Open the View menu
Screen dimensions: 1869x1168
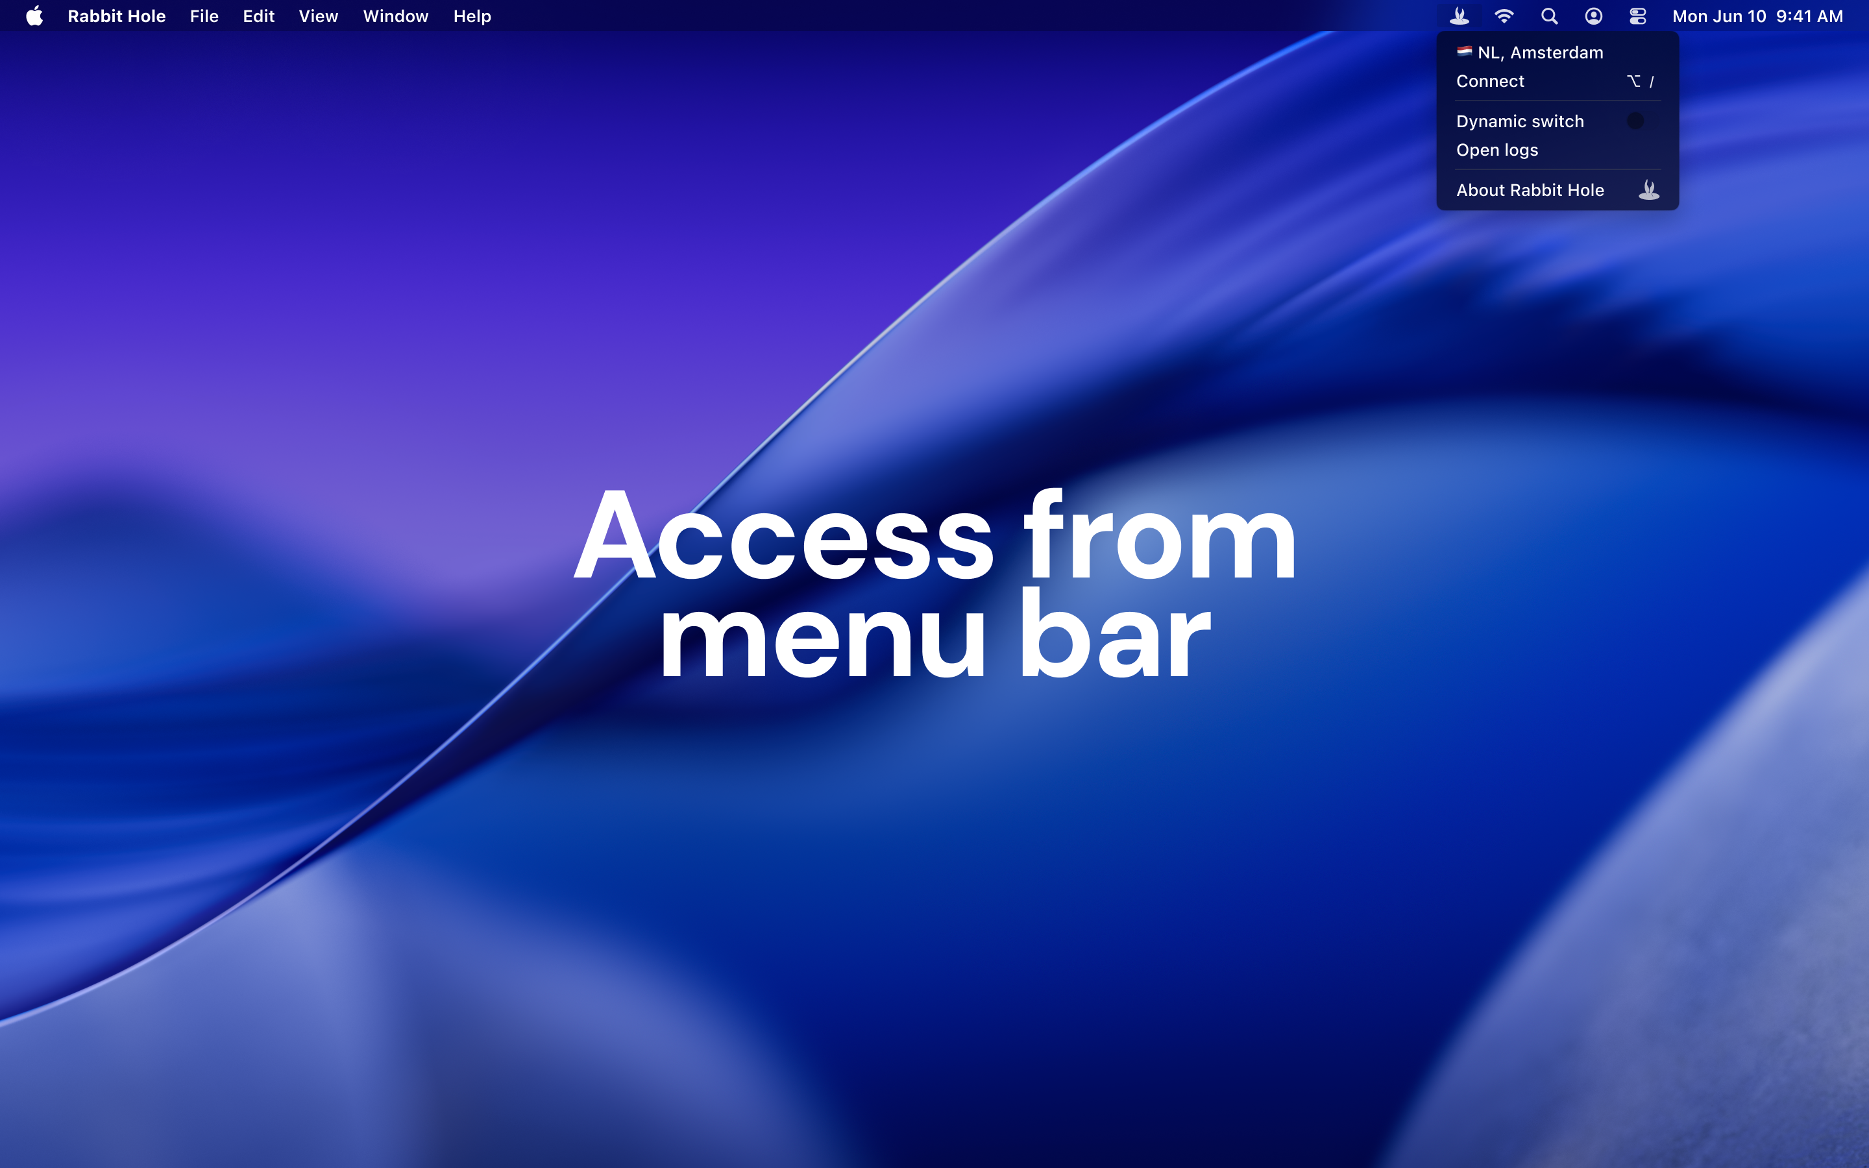point(318,16)
